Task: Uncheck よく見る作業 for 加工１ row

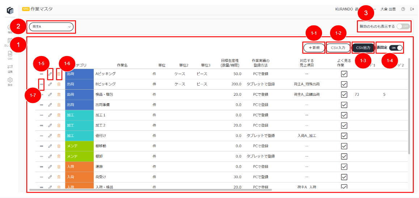Action: click(344, 115)
